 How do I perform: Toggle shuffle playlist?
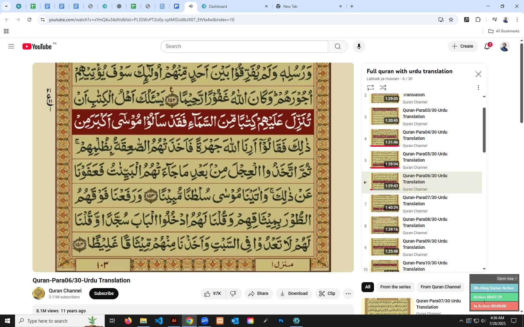tap(383, 88)
